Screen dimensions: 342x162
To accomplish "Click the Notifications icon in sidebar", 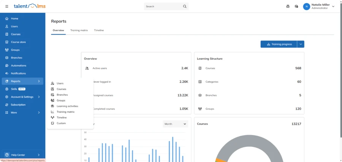I will [7, 73].
